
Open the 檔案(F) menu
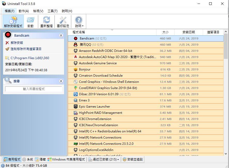[10, 11]
